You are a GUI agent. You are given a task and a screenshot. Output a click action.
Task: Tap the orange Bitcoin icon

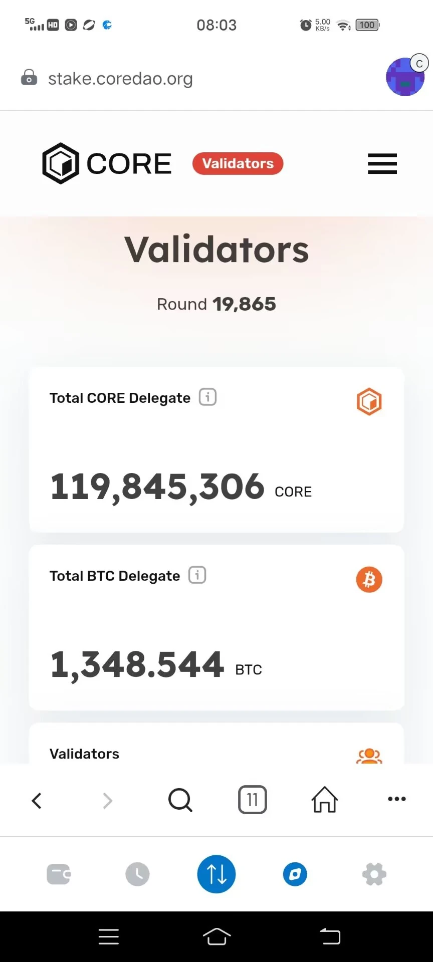[x=369, y=580]
